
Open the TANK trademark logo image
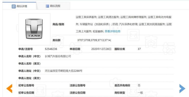(x=34, y=29)
